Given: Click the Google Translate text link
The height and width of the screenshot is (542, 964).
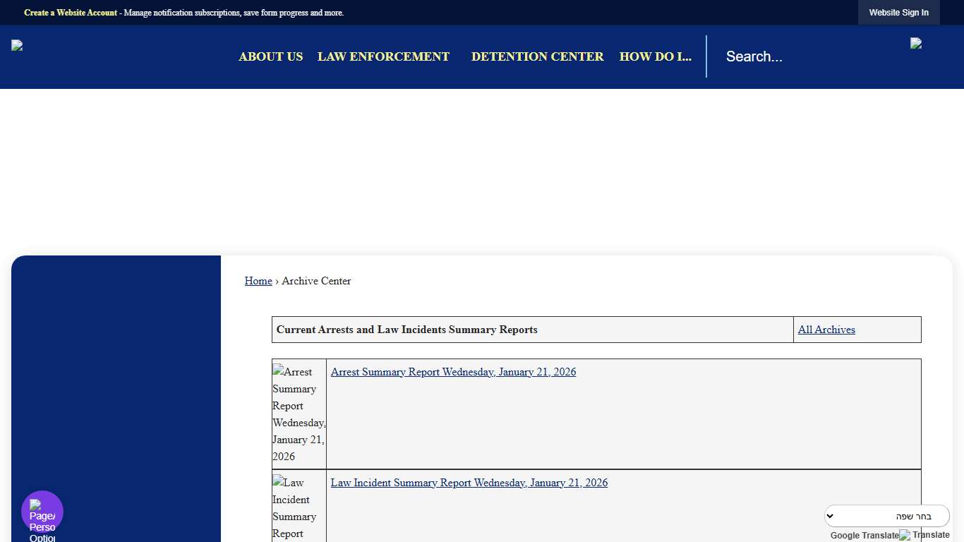Looking at the screenshot, I should pyautogui.click(x=864, y=535).
